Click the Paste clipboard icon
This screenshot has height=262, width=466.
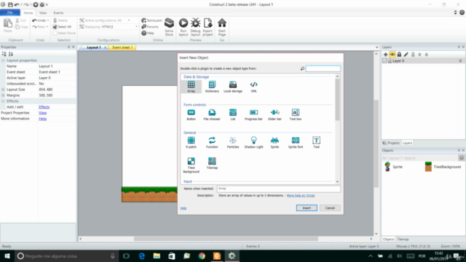(x=8, y=25)
